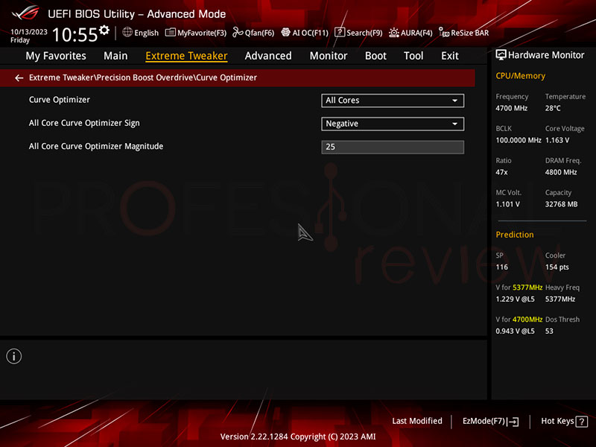The image size is (596, 447).
Task: Open the Monitor tab
Action: 329,56
